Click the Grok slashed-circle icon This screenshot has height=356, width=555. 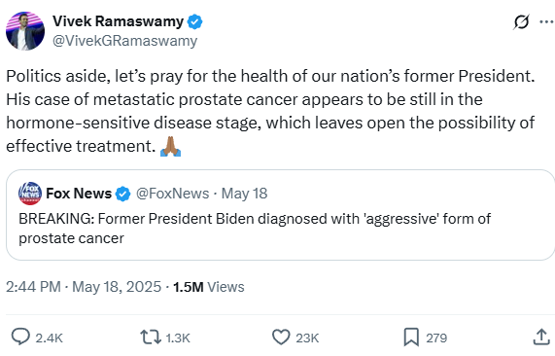point(521,22)
